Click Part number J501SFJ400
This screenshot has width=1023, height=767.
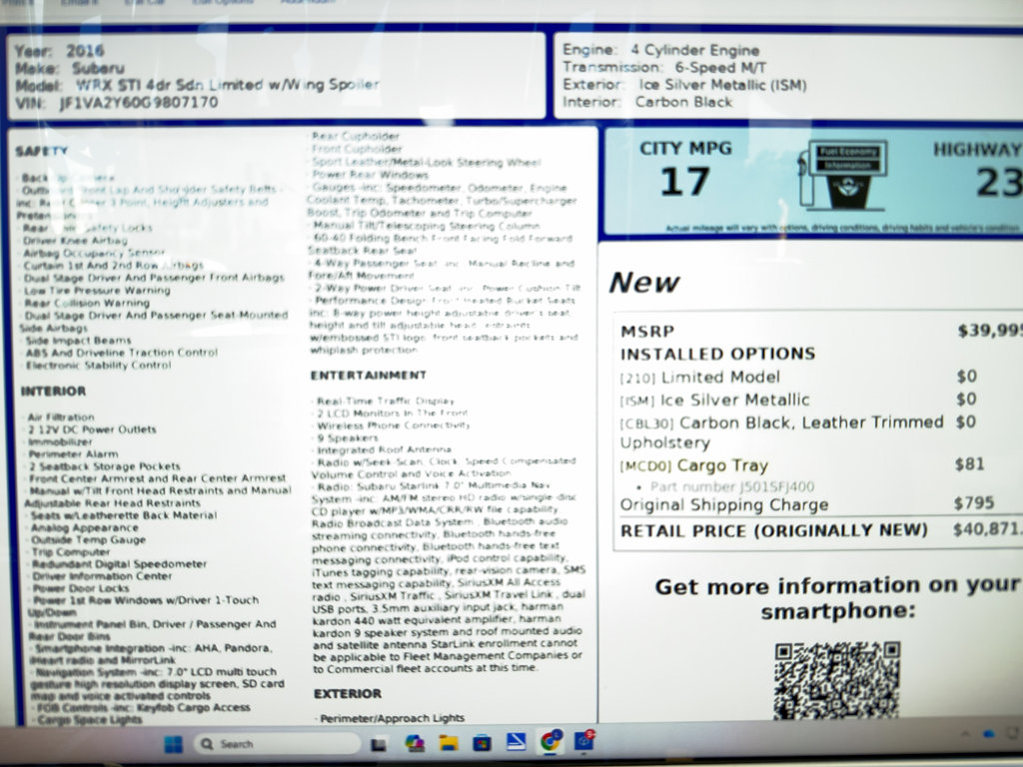click(732, 486)
